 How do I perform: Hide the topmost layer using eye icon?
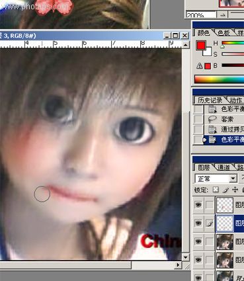(x=198, y=205)
